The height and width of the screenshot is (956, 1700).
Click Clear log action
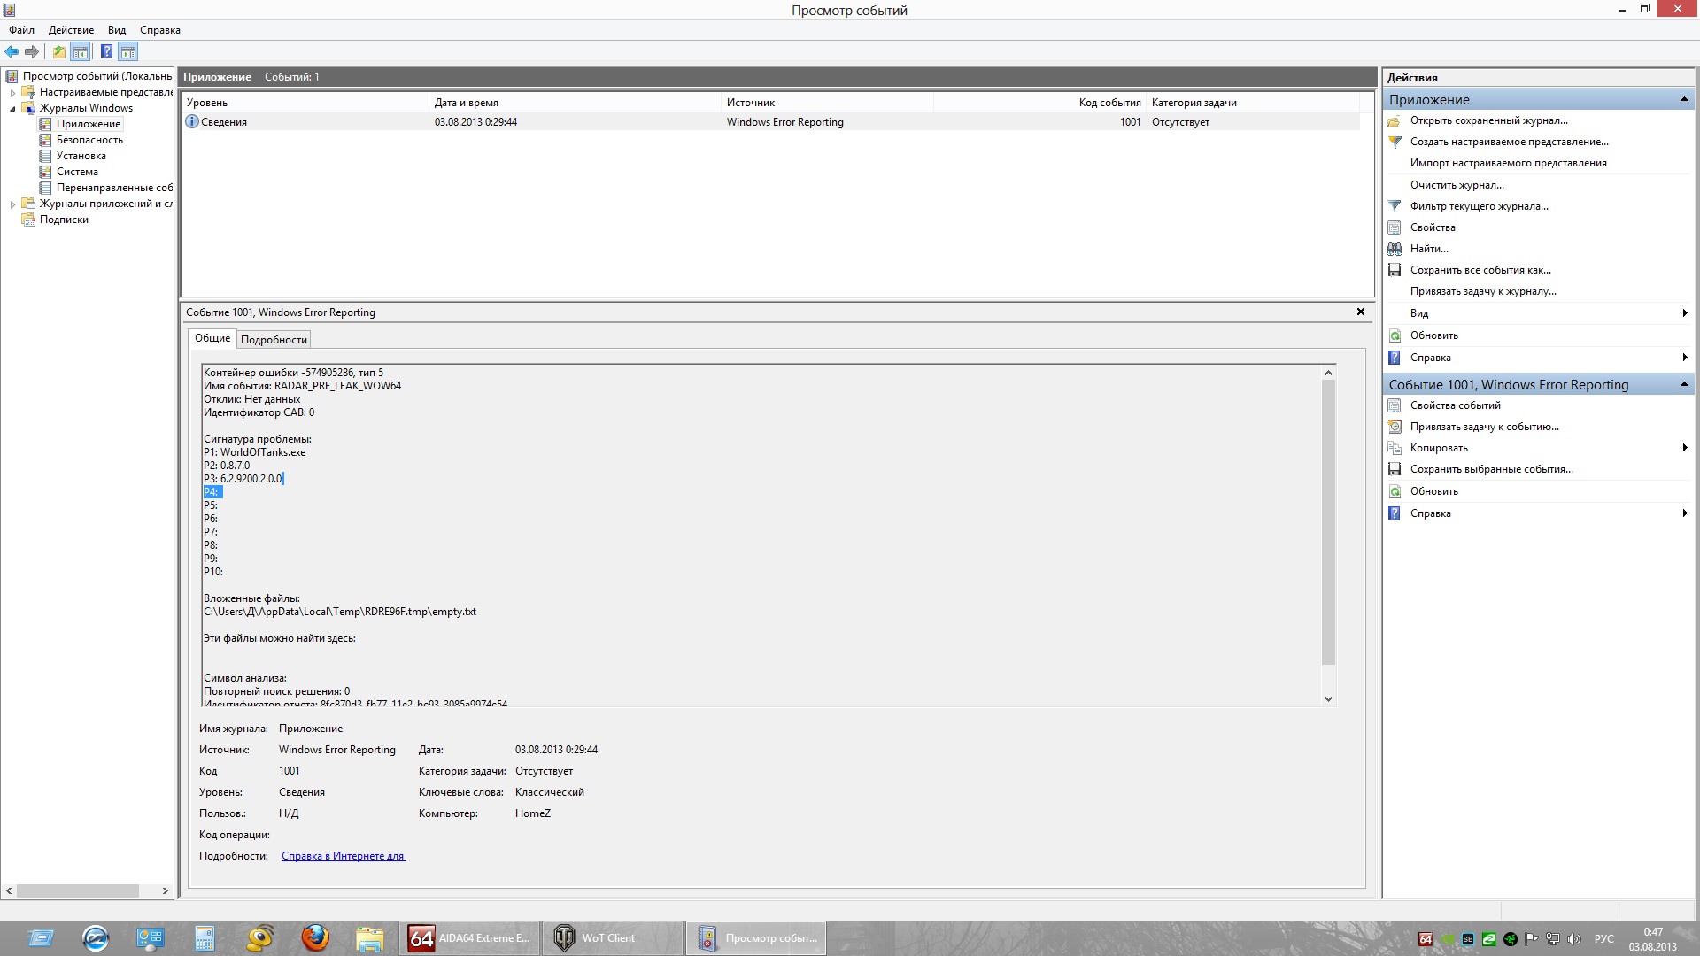point(1457,185)
